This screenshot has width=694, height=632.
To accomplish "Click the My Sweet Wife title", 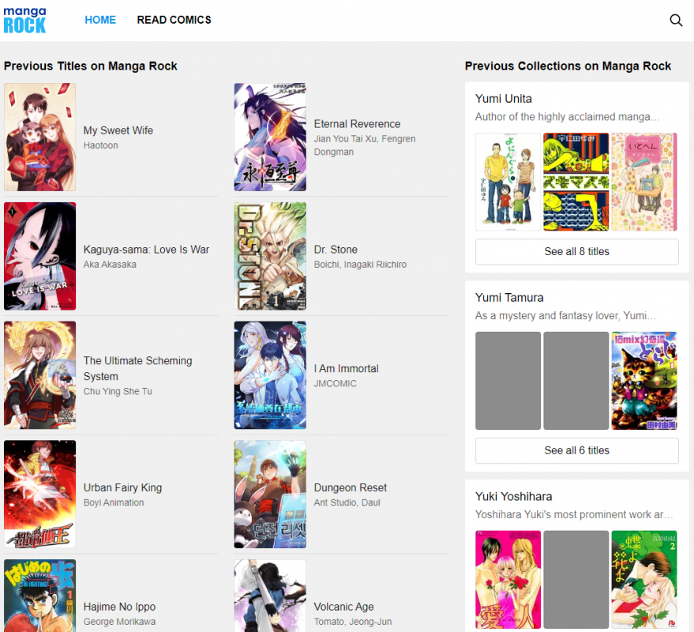I will coord(118,130).
